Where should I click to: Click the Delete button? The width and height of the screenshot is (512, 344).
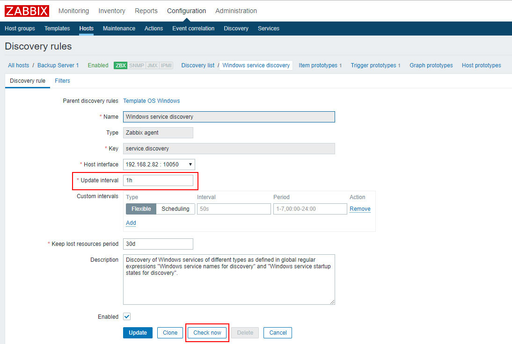[x=245, y=333]
